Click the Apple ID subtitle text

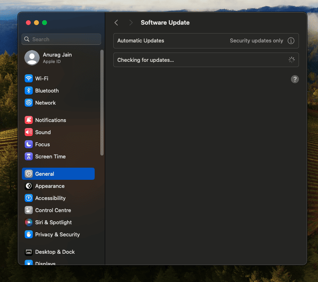[52, 61]
